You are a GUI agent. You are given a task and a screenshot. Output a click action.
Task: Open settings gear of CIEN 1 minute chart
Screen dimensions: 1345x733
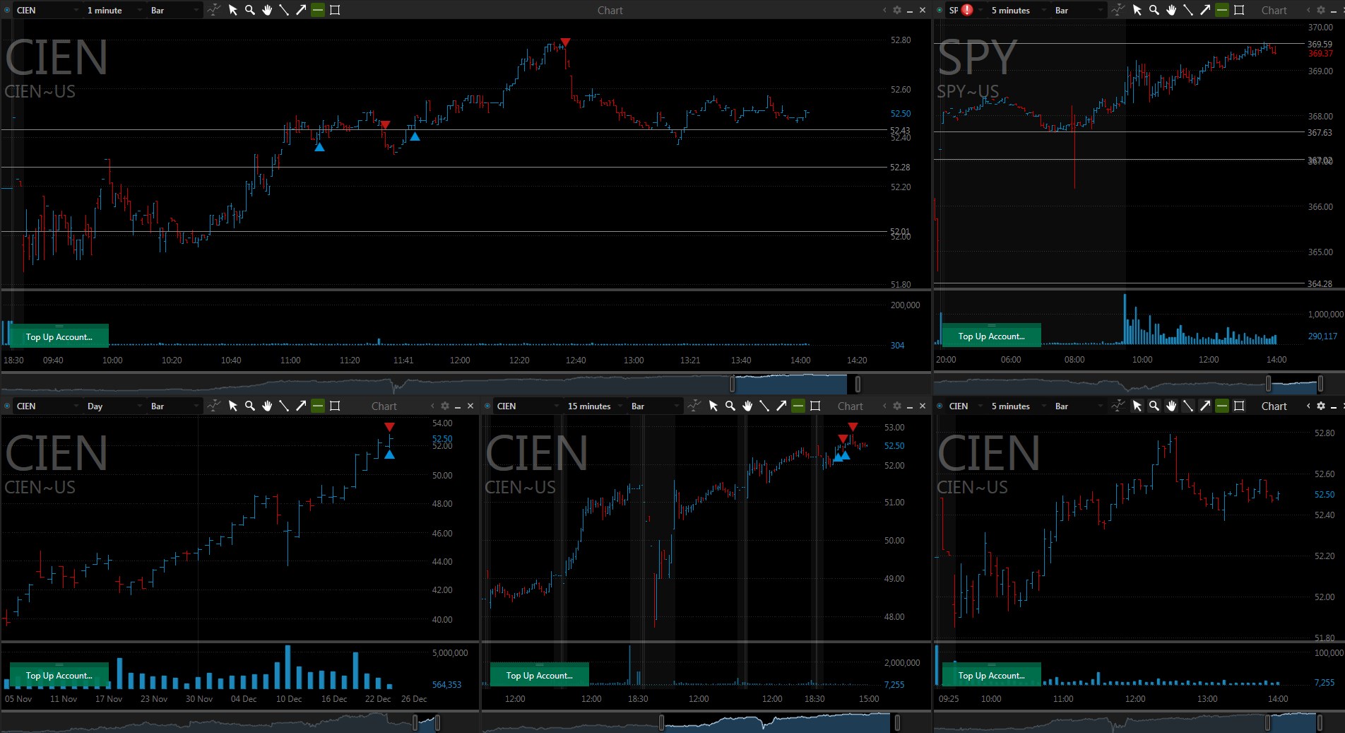coord(897,10)
